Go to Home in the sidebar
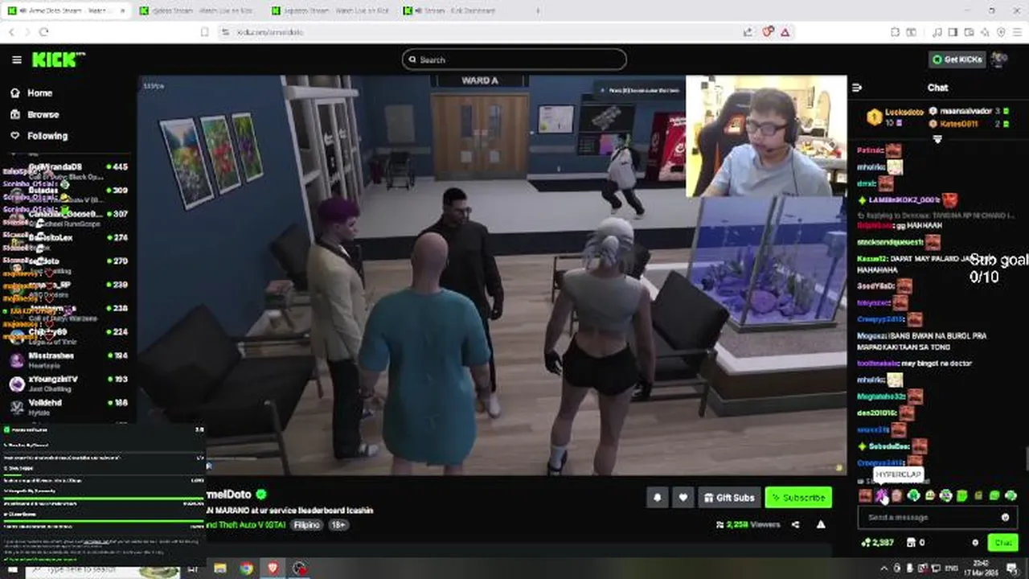 coord(32,93)
